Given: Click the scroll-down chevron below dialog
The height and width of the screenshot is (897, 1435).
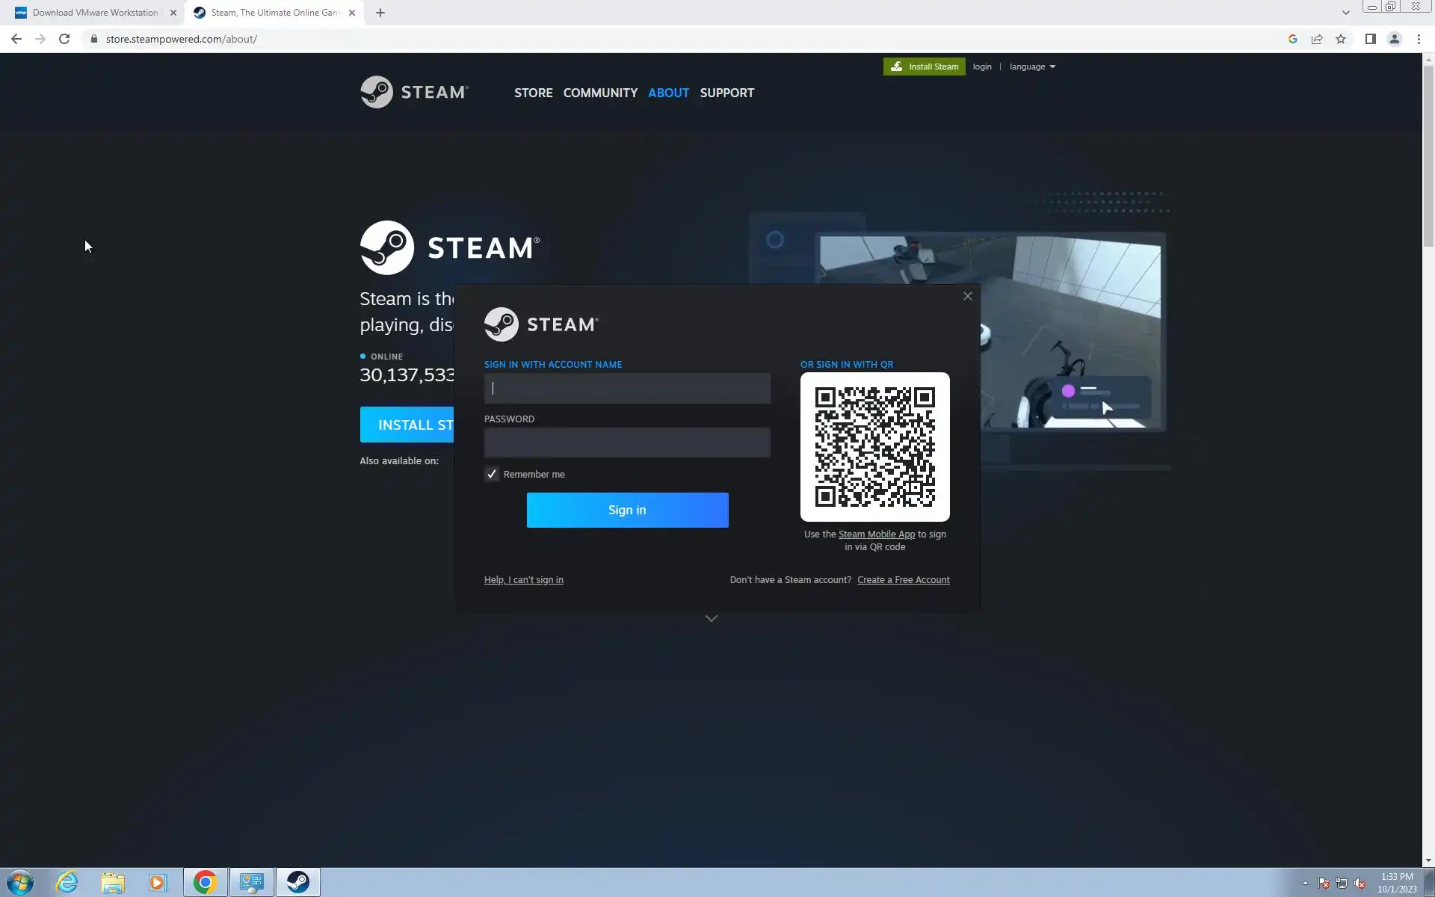Looking at the screenshot, I should click(712, 618).
